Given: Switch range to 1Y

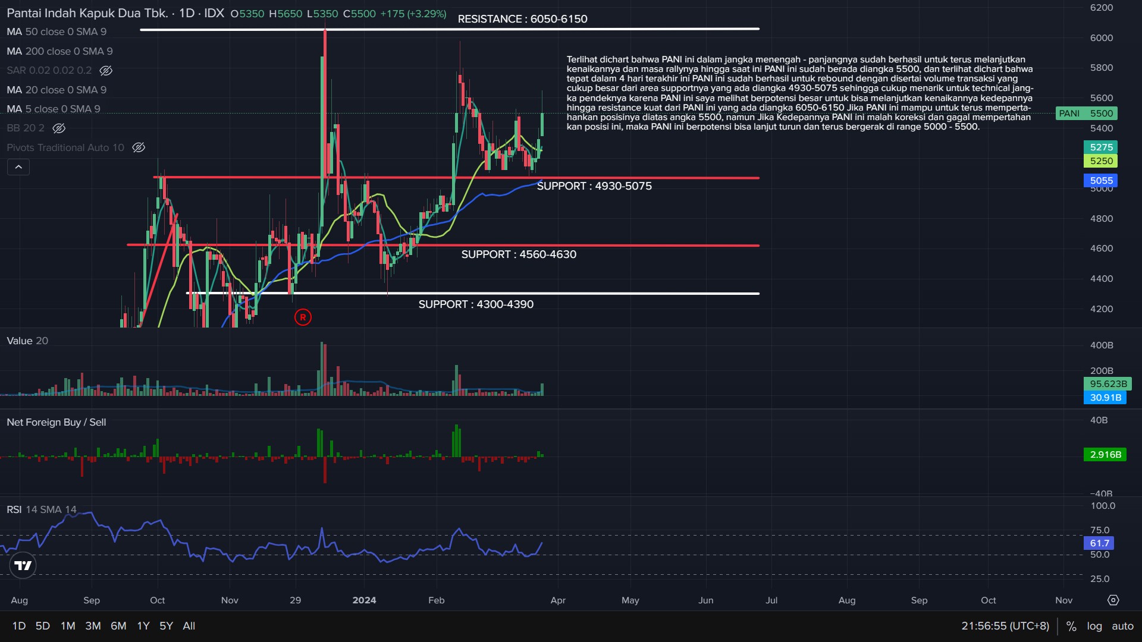Looking at the screenshot, I should coord(143,626).
